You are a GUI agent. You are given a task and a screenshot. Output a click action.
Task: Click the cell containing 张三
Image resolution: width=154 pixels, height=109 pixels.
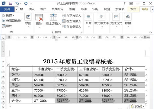[x=21, y=75]
